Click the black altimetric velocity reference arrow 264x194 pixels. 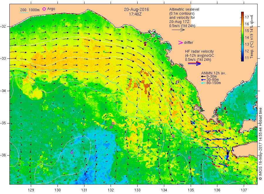point(178,30)
